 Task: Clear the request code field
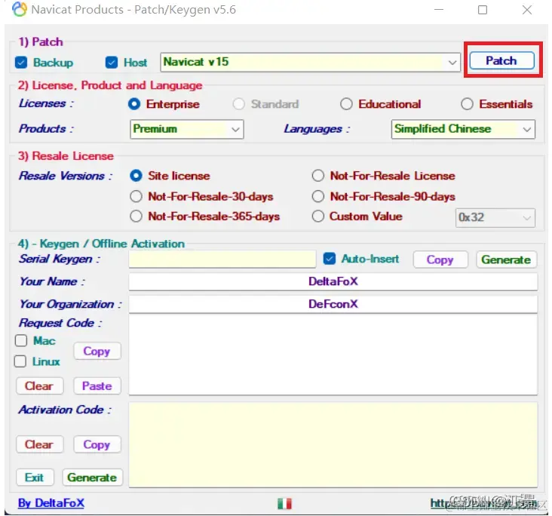coord(39,386)
